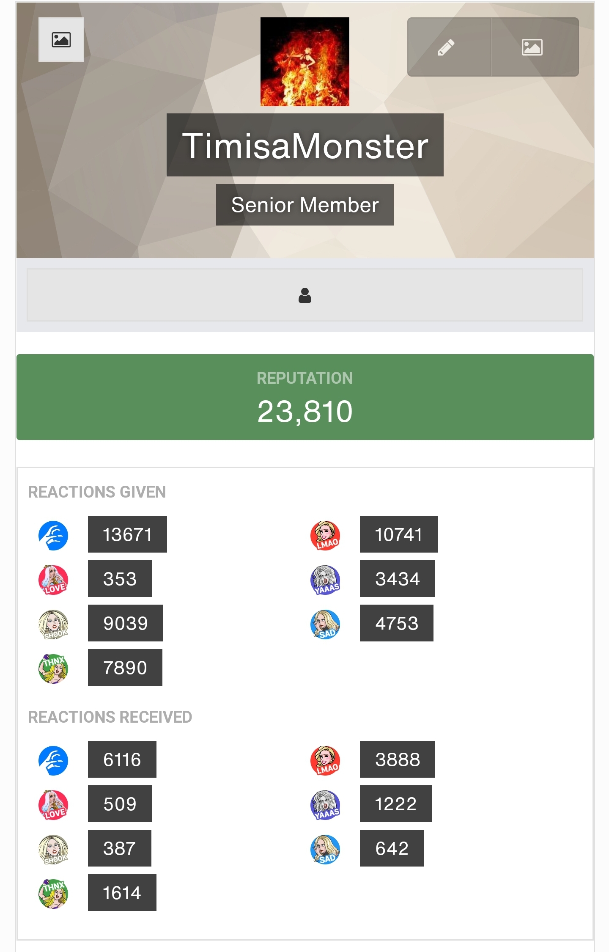Select the YAAAS reaction icon under Reactions Received

click(325, 804)
